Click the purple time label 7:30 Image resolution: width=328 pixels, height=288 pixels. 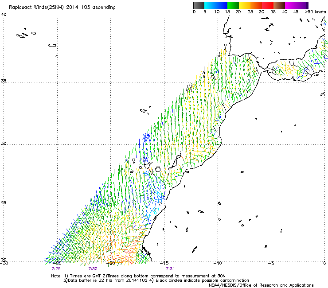click(93, 269)
